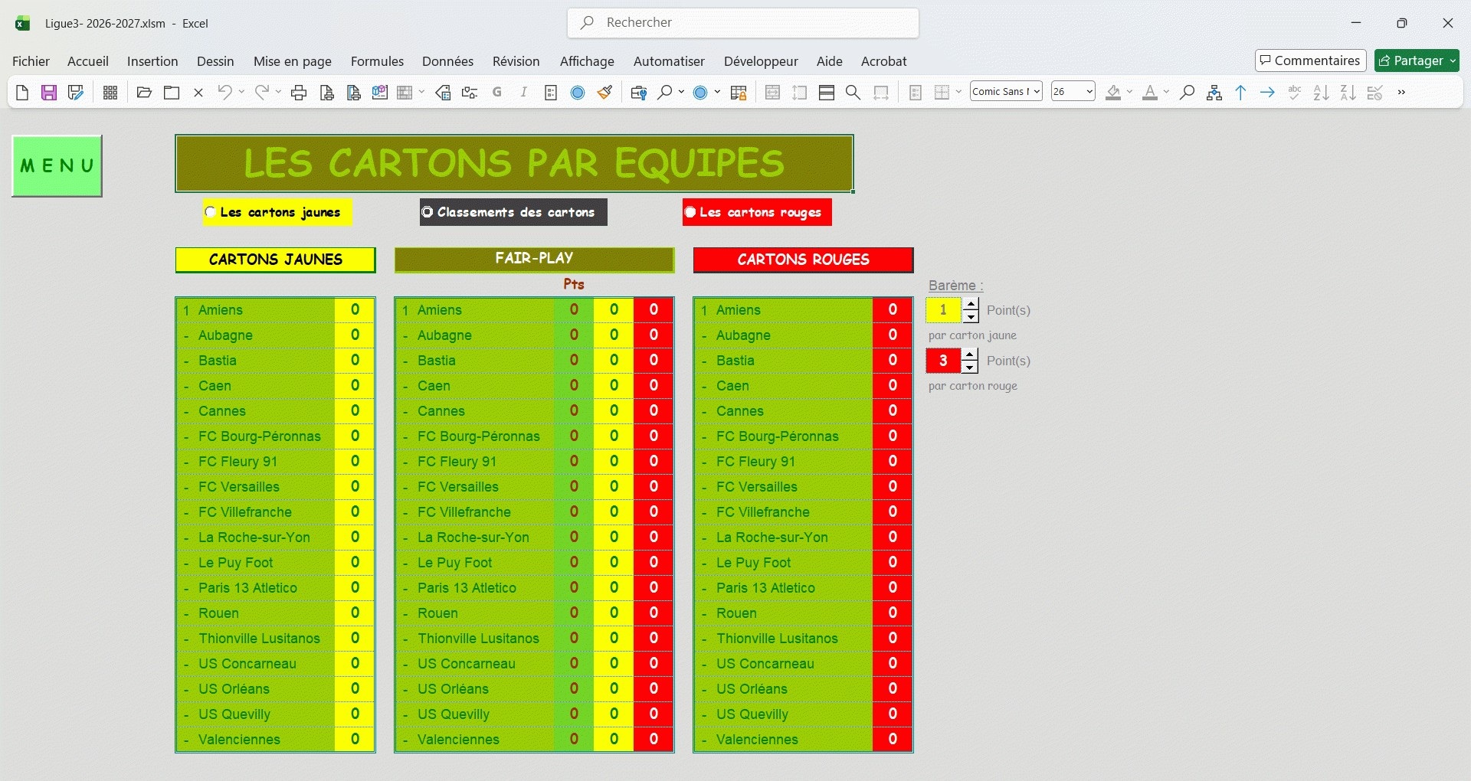Open the Partager dropdown arrow
This screenshot has height=781, width=1471.
(x=1453, y=60)
